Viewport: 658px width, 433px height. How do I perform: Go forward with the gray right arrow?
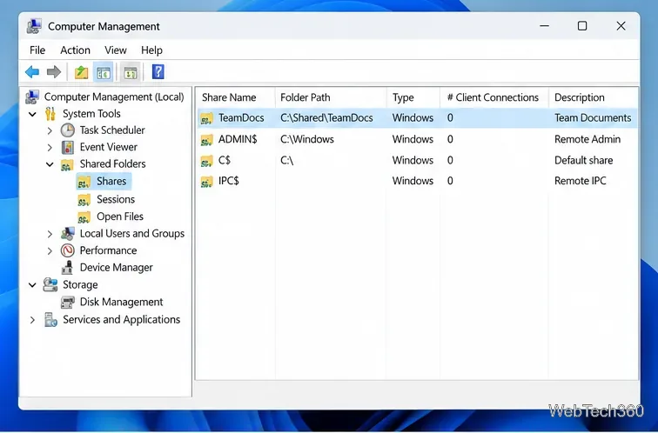point(54,72)
